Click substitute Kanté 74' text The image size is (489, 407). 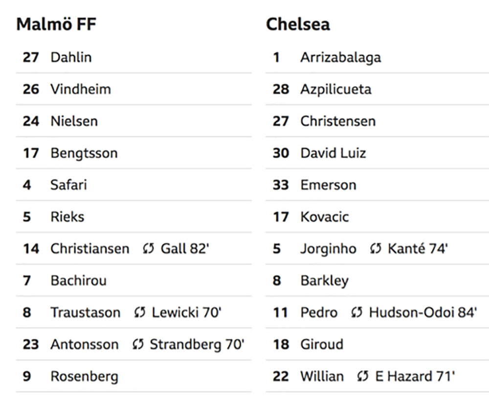[418, 249]
